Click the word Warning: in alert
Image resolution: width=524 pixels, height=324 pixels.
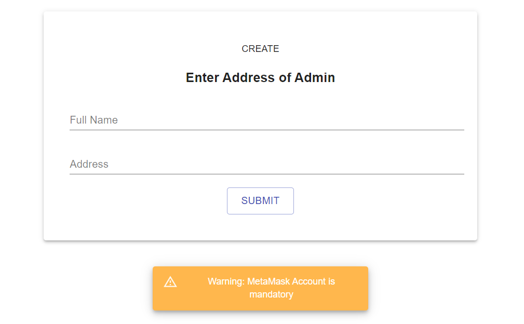click(226, 281)
